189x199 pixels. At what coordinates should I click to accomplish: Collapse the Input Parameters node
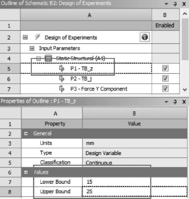32,48
